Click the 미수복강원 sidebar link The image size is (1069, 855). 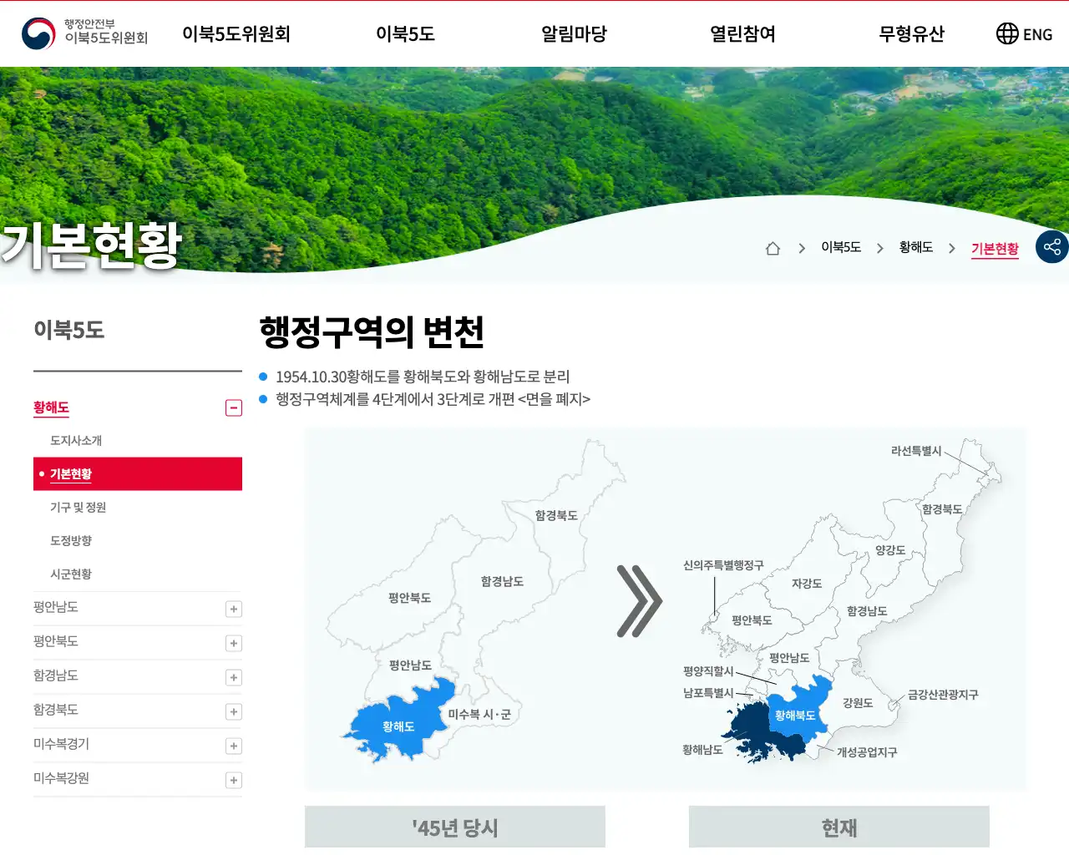61,778
